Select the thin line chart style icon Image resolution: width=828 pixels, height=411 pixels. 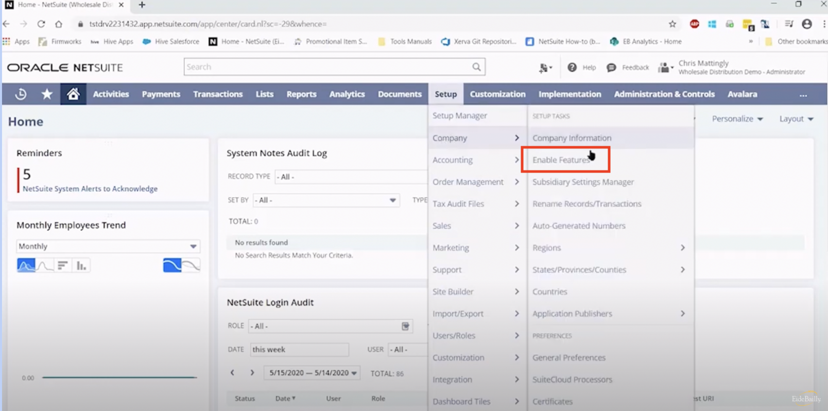tap(191, 265)
